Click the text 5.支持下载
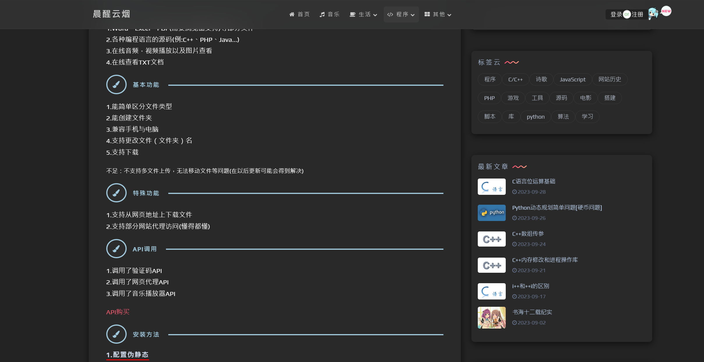 [122, 152]
